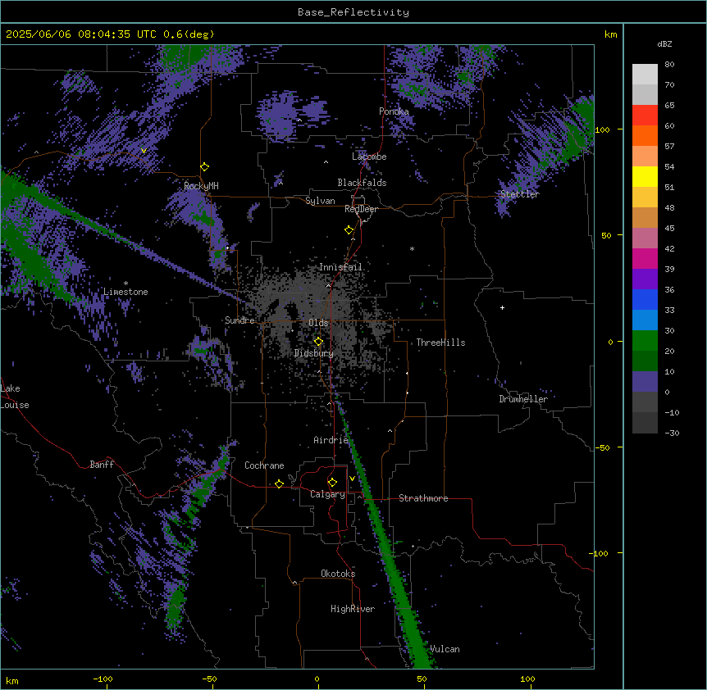The width and height of the screenshot is (707, 690).
Task: Click the dark gray -10 dBZ legend swatch
Action: click(645, 423)
